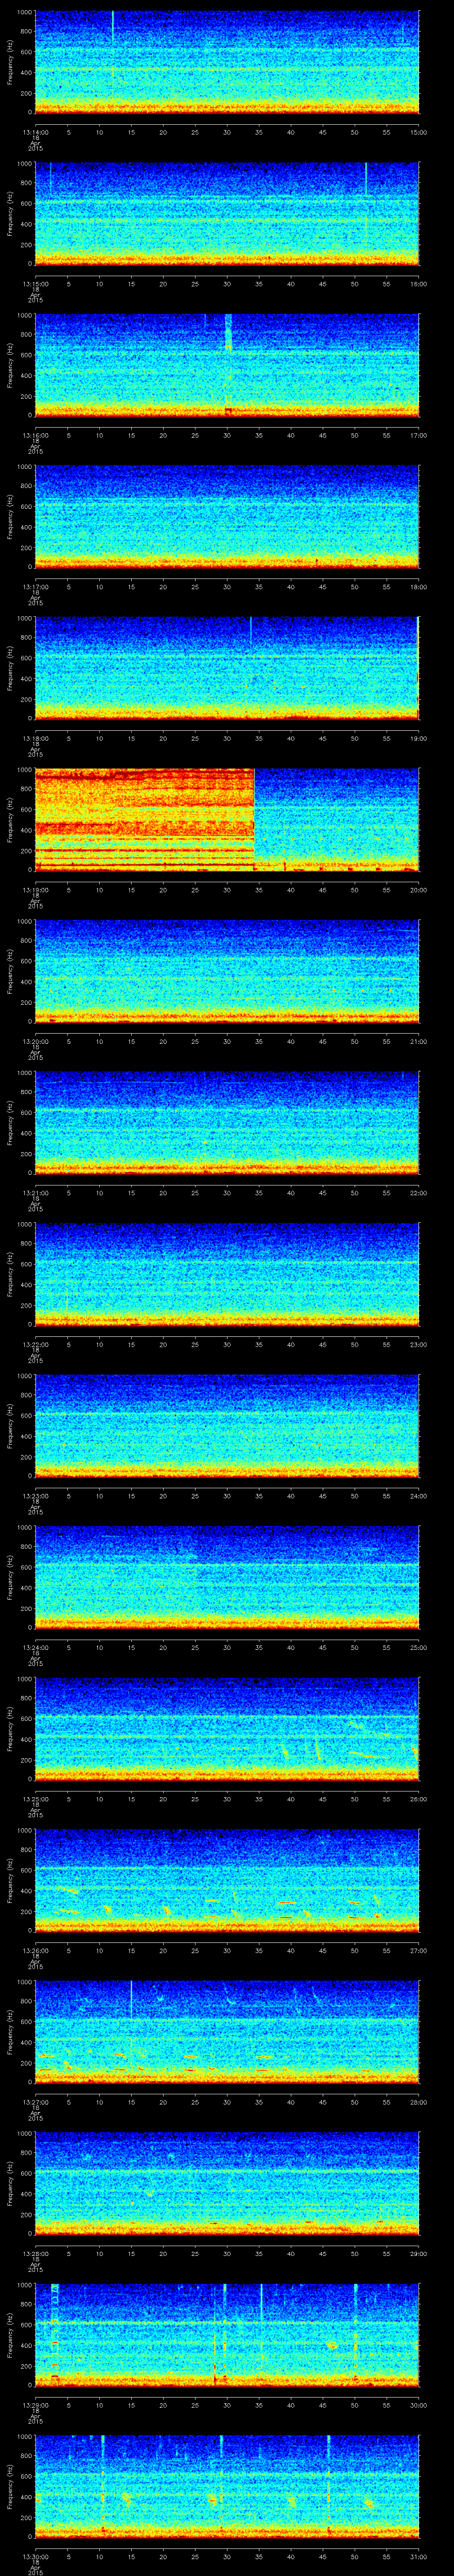
Task: Click the 13:22:00 start time label
Action: tap(35, 1344)
